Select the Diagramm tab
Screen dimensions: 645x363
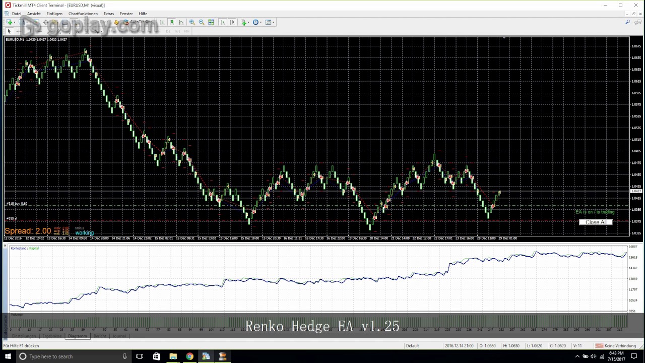click(x=78, y=336)
